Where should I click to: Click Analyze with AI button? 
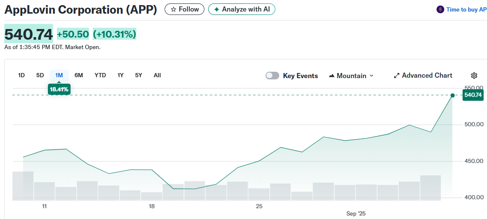click(x=242, y=9)
